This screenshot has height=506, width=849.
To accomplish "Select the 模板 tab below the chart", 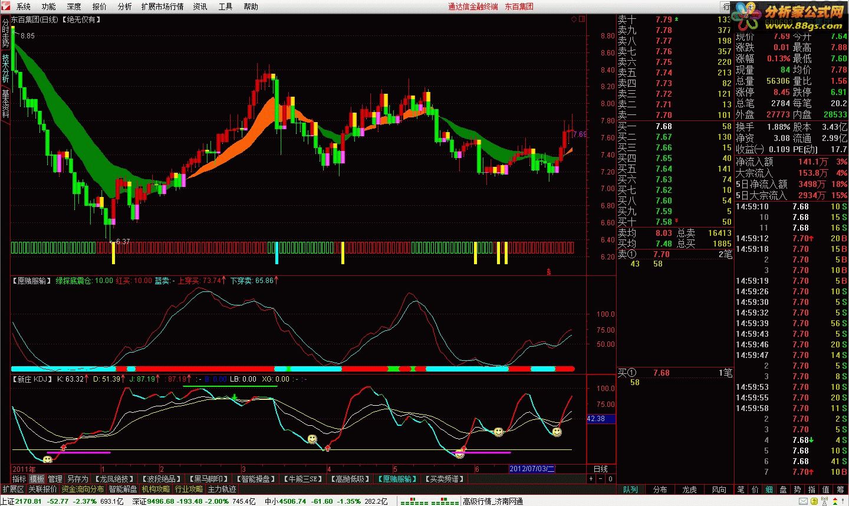I will tap(37, 479).
